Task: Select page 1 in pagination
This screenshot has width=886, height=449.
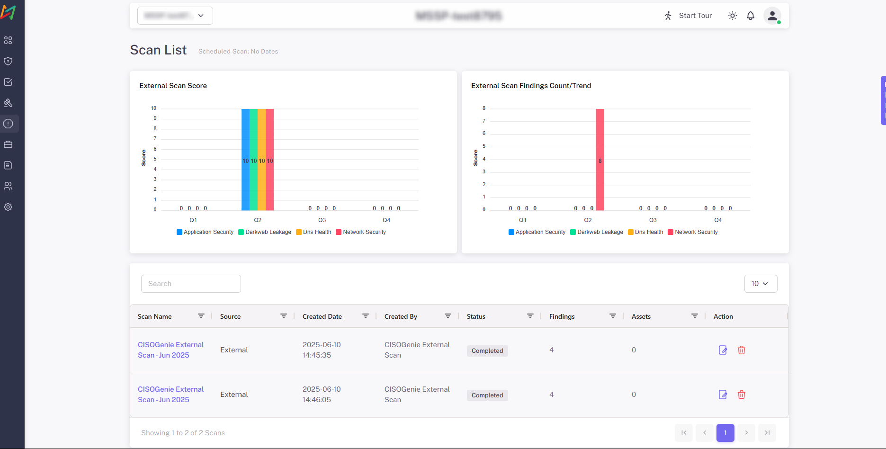Action: pos(725,432)
